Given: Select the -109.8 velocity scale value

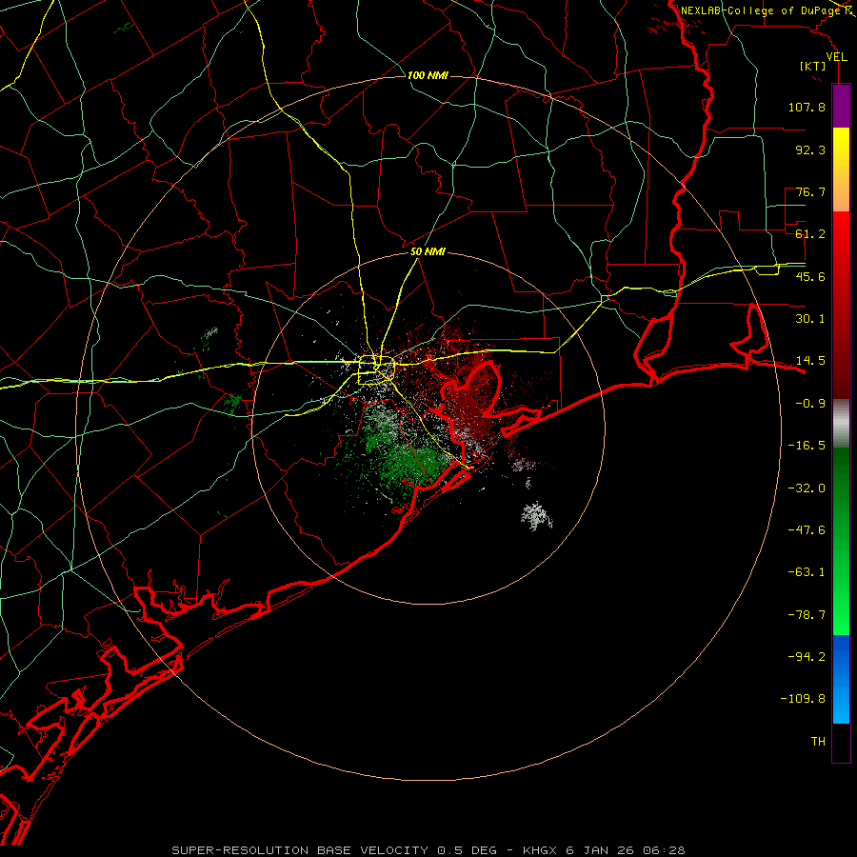Looking at the screenshot, I should click(803, 699).
